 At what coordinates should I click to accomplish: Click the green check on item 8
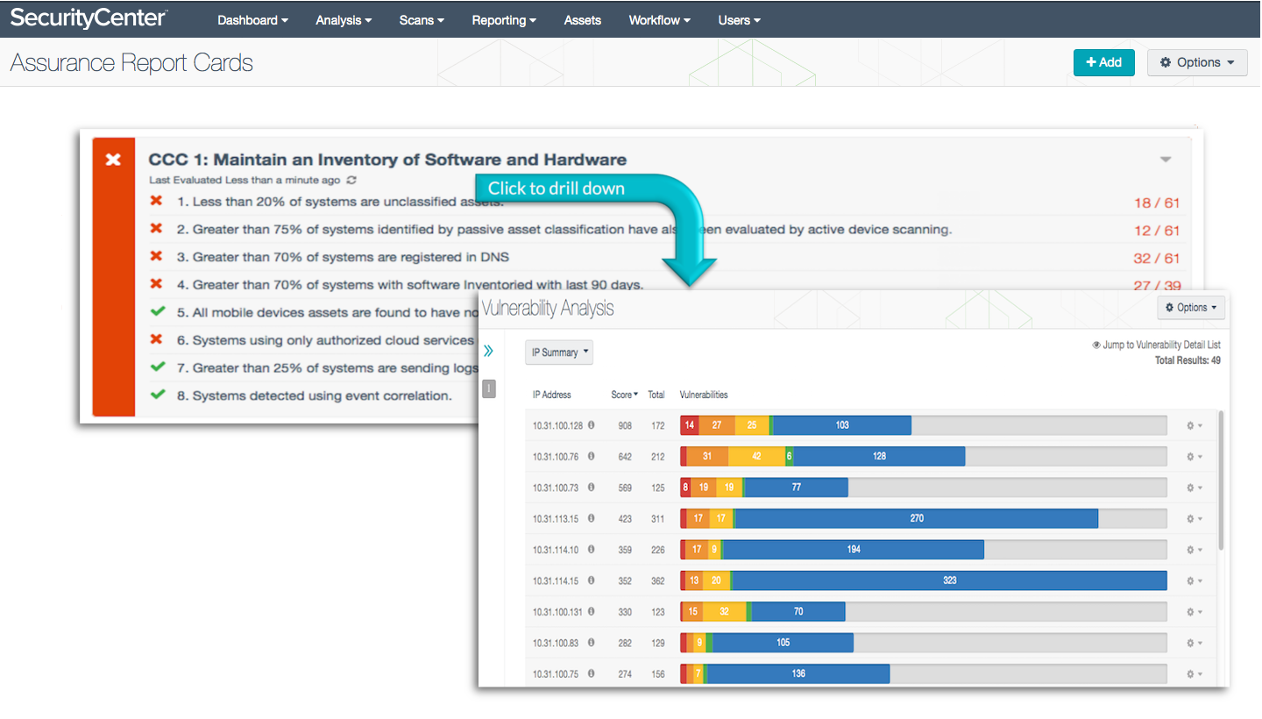point(158,395)
